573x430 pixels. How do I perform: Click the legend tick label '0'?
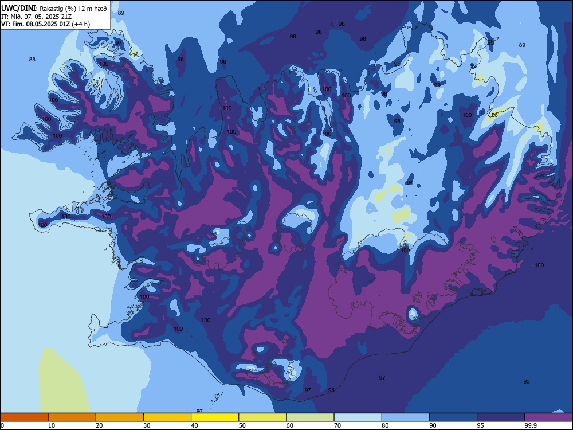pyautogui.click(x=2, y=425)
